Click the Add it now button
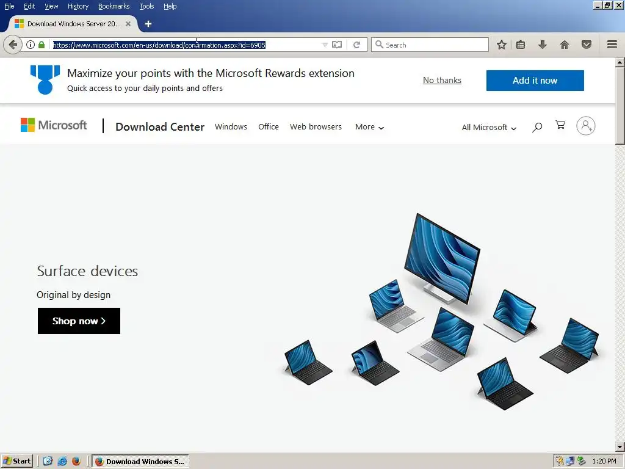 535,81
